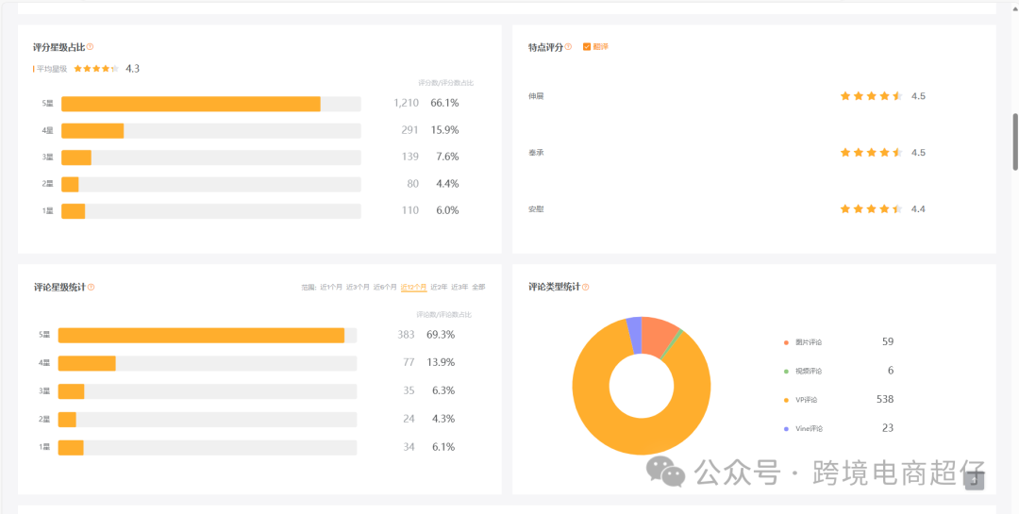Image resolution: width=1019 pixels, height=514 pixels.
Task: Switch range to 近3年
Action: pyautogui.click(x=459, y=288)
